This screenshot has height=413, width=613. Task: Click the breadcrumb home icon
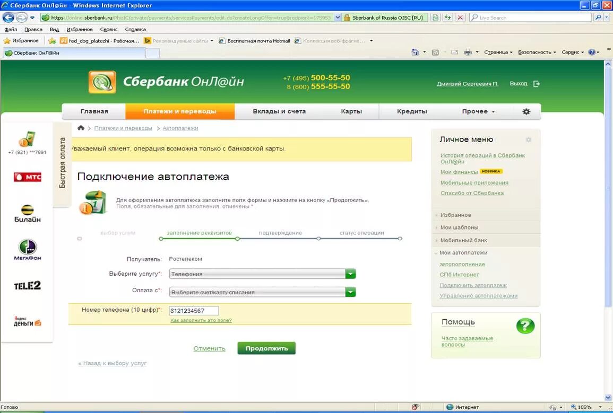pos(81,128)
